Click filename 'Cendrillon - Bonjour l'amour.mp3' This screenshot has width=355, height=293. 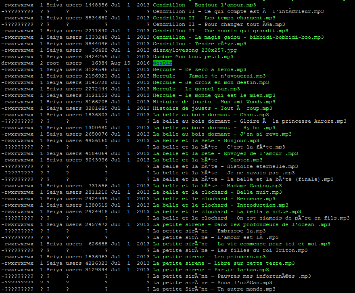click(x=205, y=5)
